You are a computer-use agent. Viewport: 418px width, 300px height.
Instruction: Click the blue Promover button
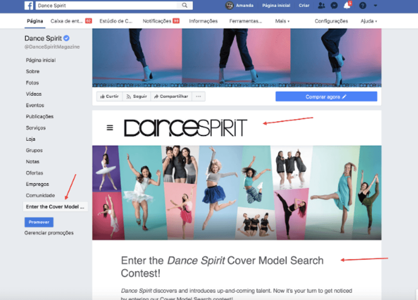(x=39, y=222)
